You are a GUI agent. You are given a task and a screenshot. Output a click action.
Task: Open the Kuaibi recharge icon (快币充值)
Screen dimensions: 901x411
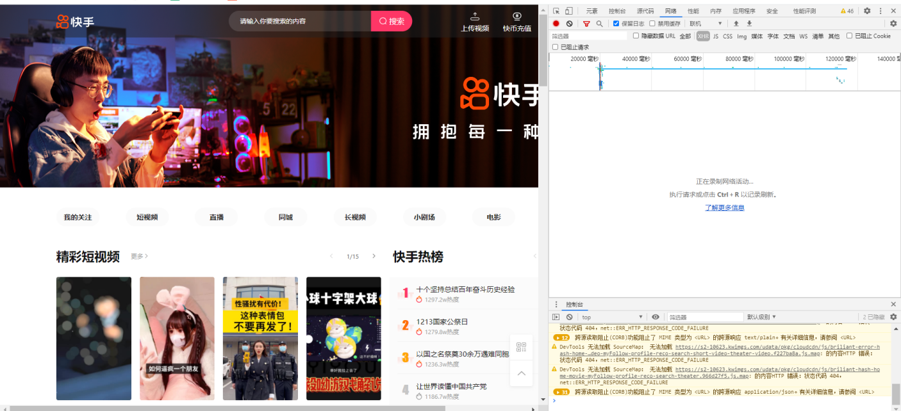pos(517,16)
